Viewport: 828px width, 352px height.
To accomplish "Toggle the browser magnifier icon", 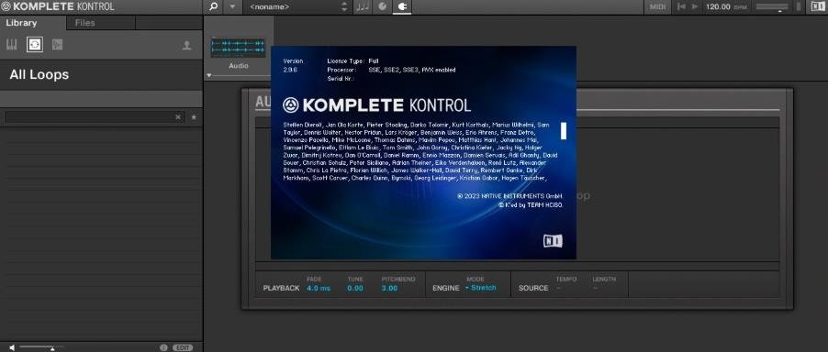I will click(x=213, y=6).
